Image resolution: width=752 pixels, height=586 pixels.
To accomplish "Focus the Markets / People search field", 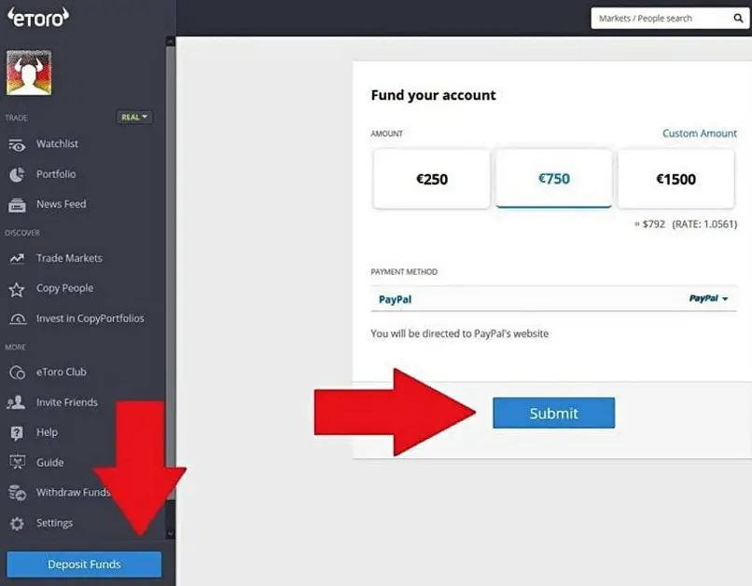I will pos(660,19).
